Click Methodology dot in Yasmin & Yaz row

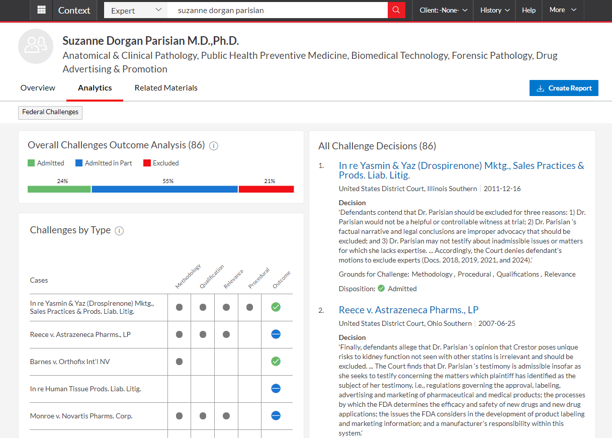coord(179,307)
